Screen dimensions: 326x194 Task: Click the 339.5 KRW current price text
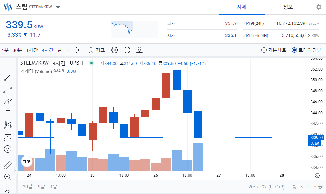[x=24, y=25]
